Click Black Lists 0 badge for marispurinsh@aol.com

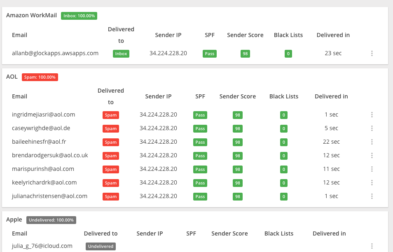click(x=284, y=169)
